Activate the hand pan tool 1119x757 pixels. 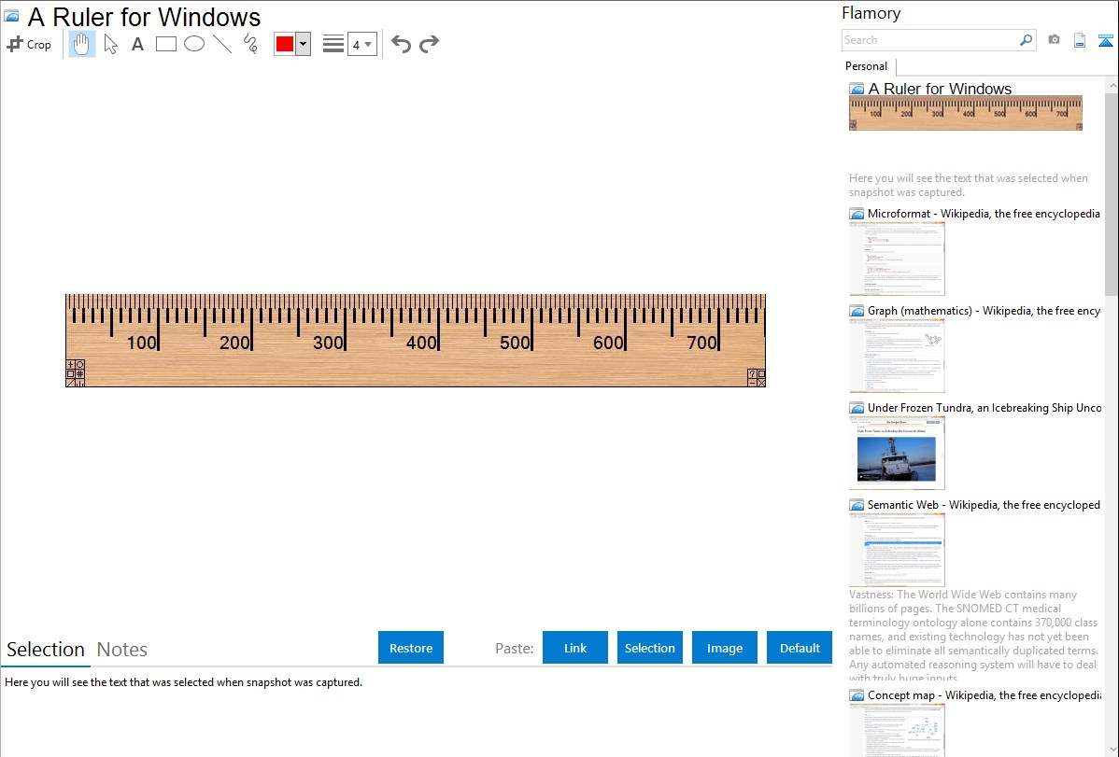point(82,44)
